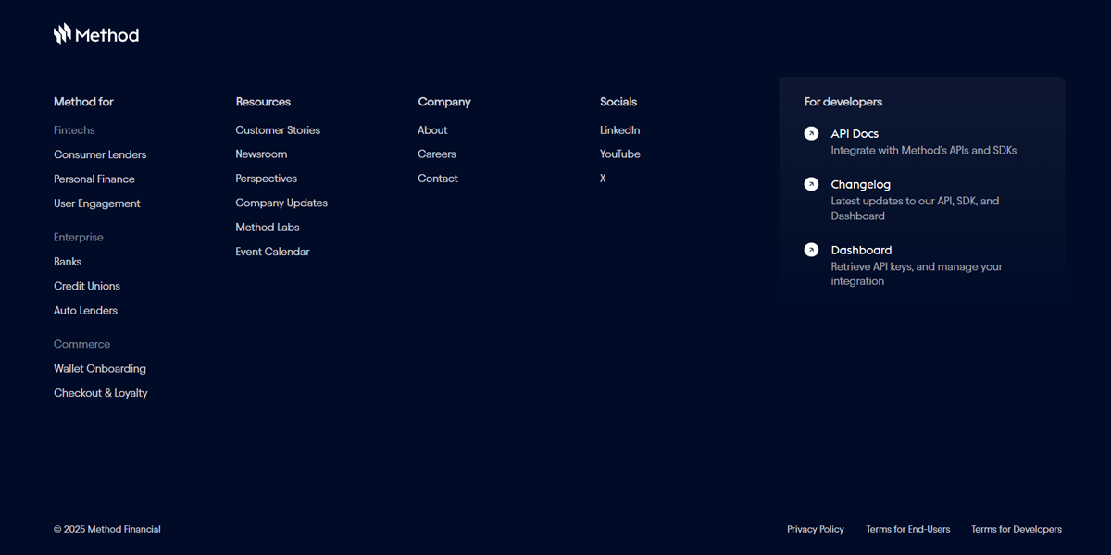Open the Privacy Policy
This screenshot has height=555, width=1111.
tap(816, 530)
